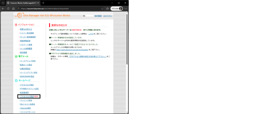
Task: Open the browser settings ellipsis menu
Action: coord(126,9)
